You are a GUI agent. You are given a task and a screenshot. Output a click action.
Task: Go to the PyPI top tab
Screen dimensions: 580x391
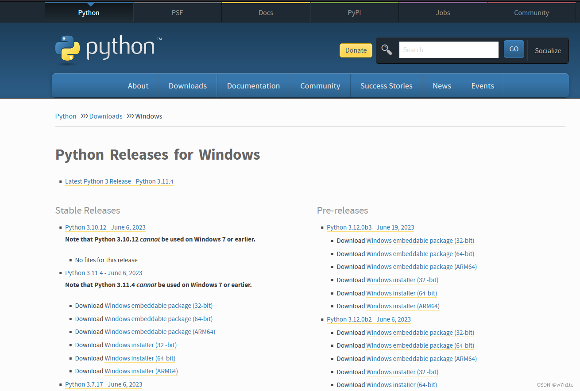(354, 12)
